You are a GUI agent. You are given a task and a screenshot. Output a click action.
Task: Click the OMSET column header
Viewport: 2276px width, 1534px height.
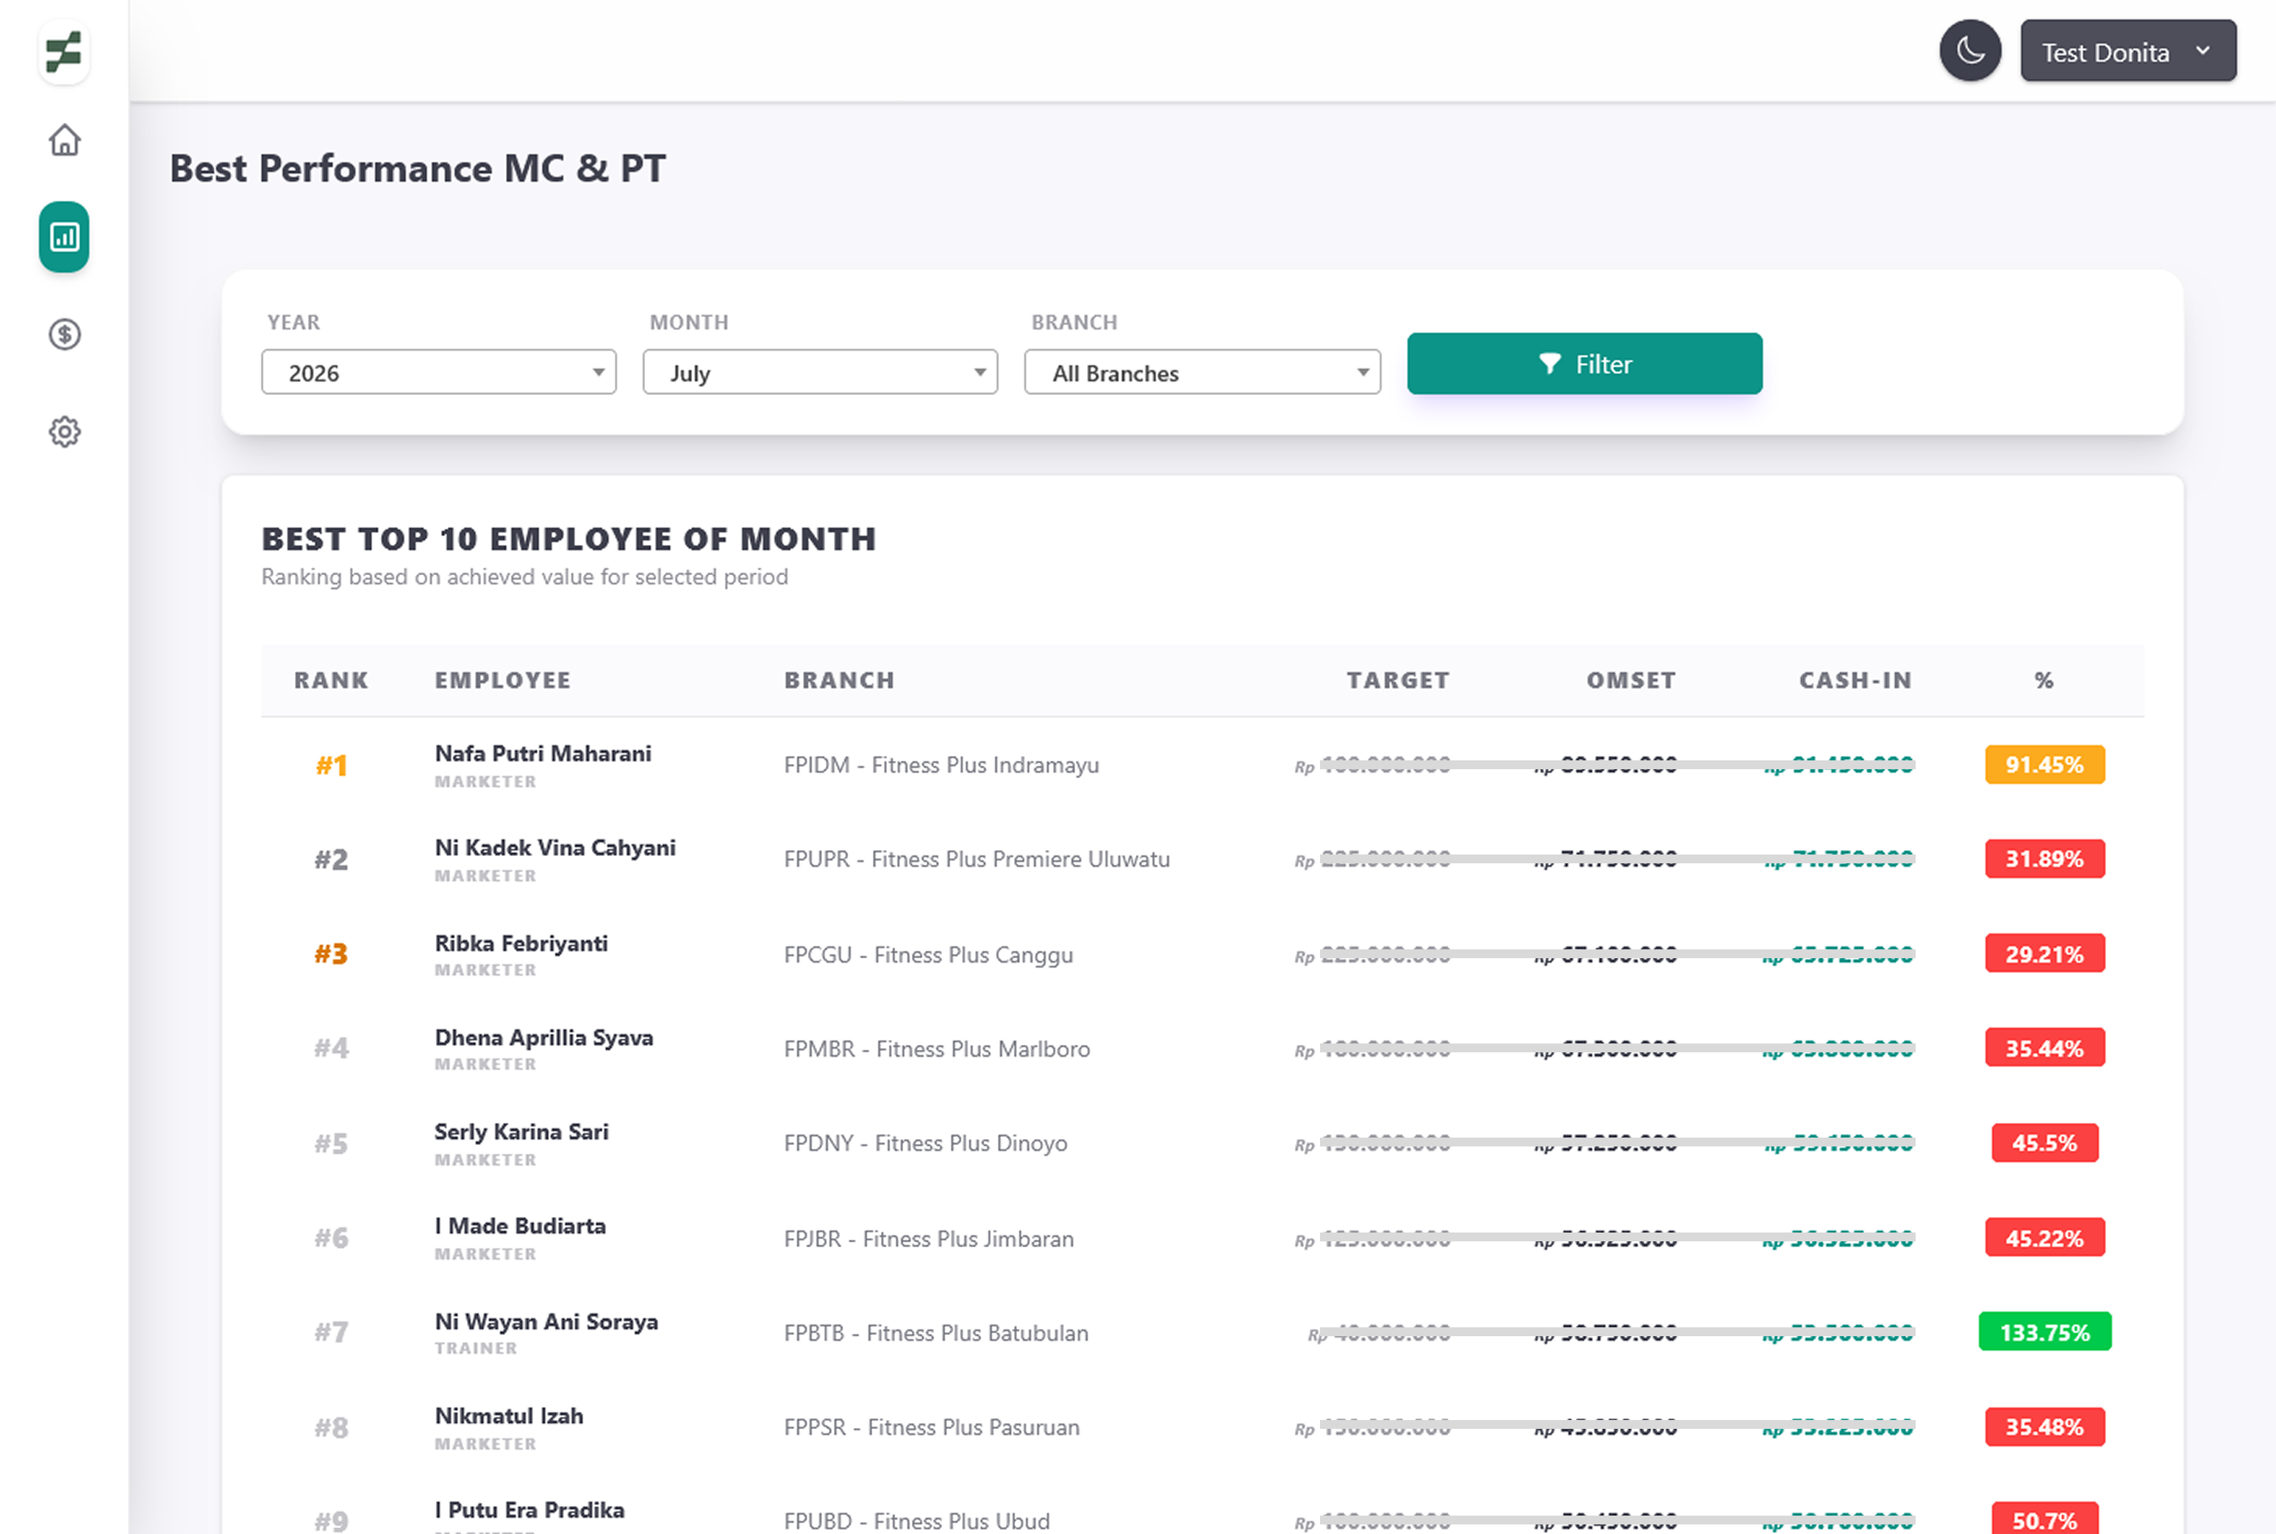(1630, 680)
